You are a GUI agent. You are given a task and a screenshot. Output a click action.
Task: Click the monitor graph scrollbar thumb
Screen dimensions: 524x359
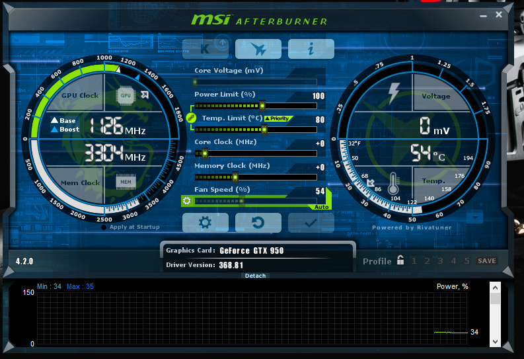click(x=496, y=298)
